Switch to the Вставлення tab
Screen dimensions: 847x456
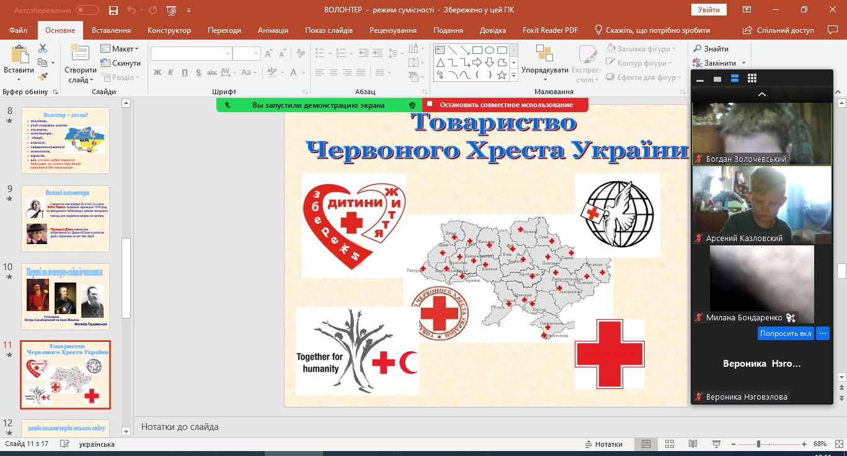point(111,30)
